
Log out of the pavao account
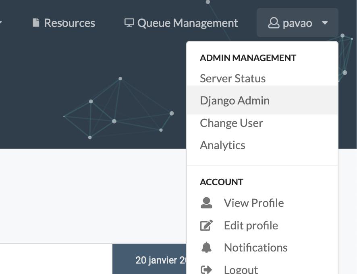pyautogui.click(x=241, y=268)
